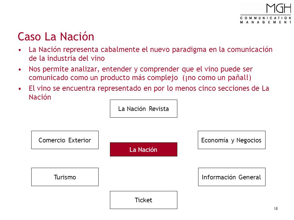Select the red La Nación center box
The width and height of the screenshot is (294, 220).
(143, 149)
